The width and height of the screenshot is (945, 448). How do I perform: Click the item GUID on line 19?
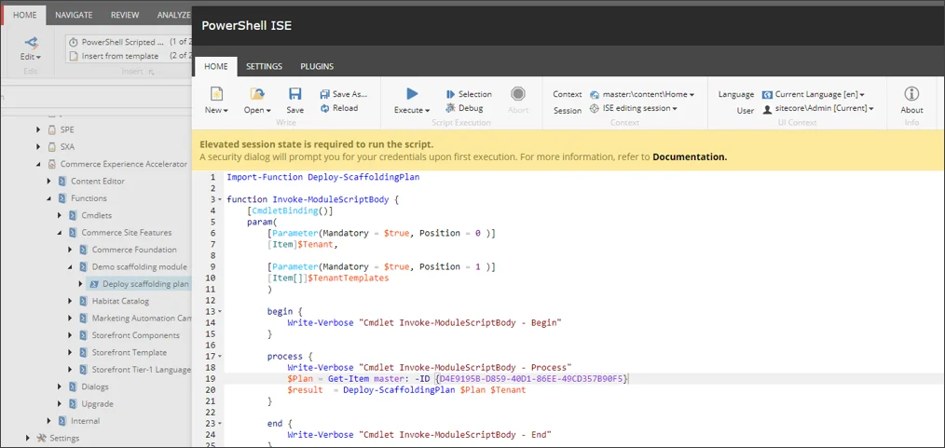pyautogui.click(x=531, y=379)
